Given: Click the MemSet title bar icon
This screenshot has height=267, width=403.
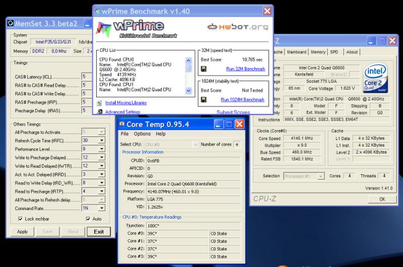Looking at the screenshot, I should pos(10,23).
